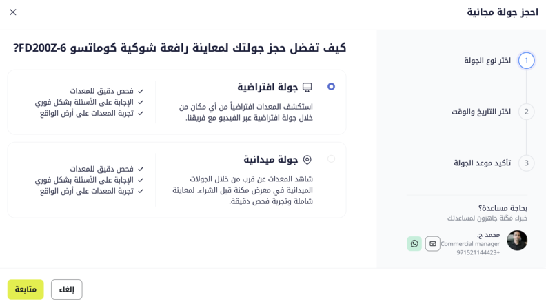Select the جولة افتراضية radio button
546x306 pixels.
pyautogui.click(x=331, y=87)
